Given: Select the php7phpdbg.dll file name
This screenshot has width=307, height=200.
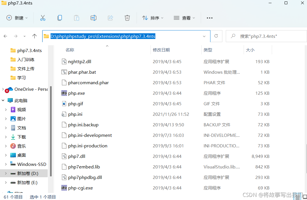Looking at the screenshot, I should click(85, 178).
